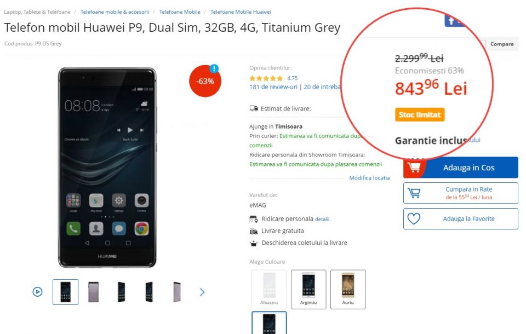Toggle the Compara checkbox
This screenshot has width=526, height=334.
(x=483, y=44)
